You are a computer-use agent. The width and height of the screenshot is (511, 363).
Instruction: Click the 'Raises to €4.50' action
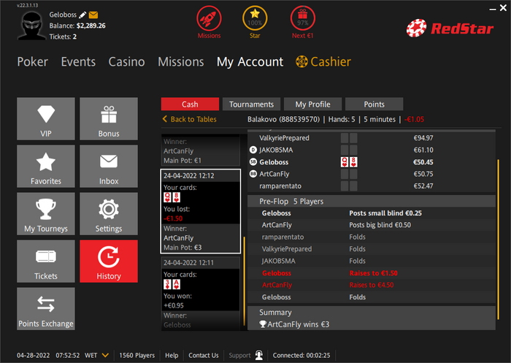[x=371, y=285]
